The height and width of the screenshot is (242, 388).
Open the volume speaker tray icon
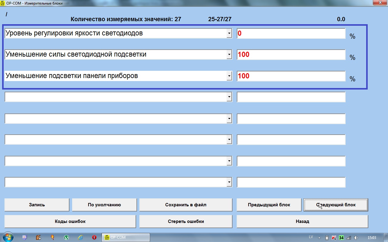click(356, 237)
